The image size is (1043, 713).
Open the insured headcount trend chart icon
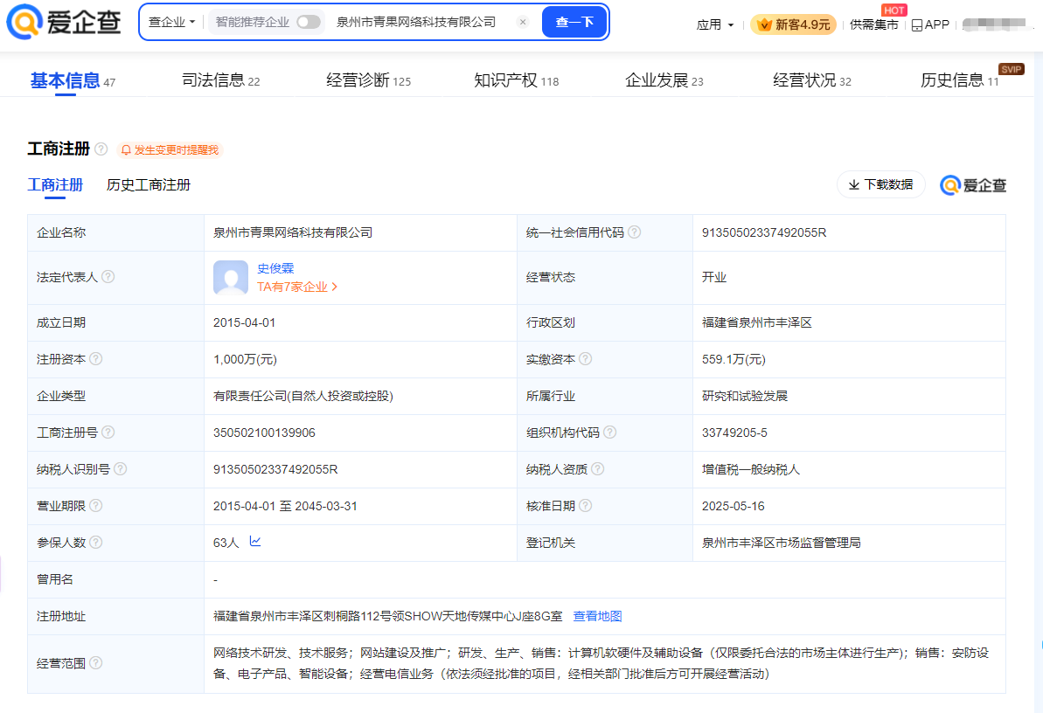[255, 542]
